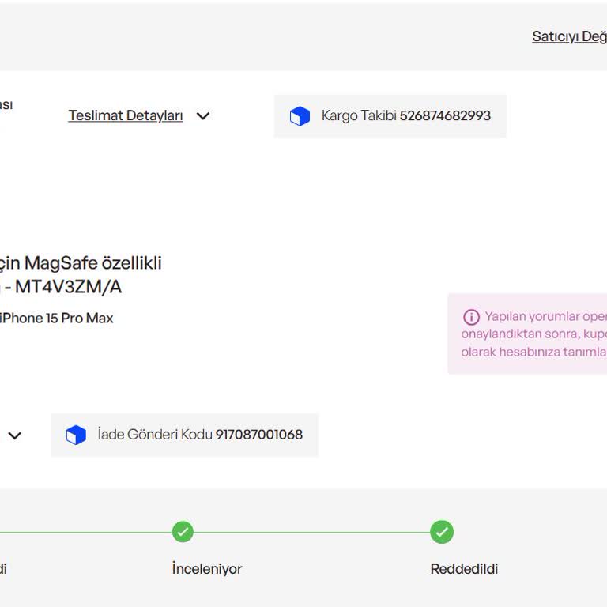This screenshot has width=607, height=607.
Task: Click the Kargo Takibi blue box icon
Action: point(300,116)
